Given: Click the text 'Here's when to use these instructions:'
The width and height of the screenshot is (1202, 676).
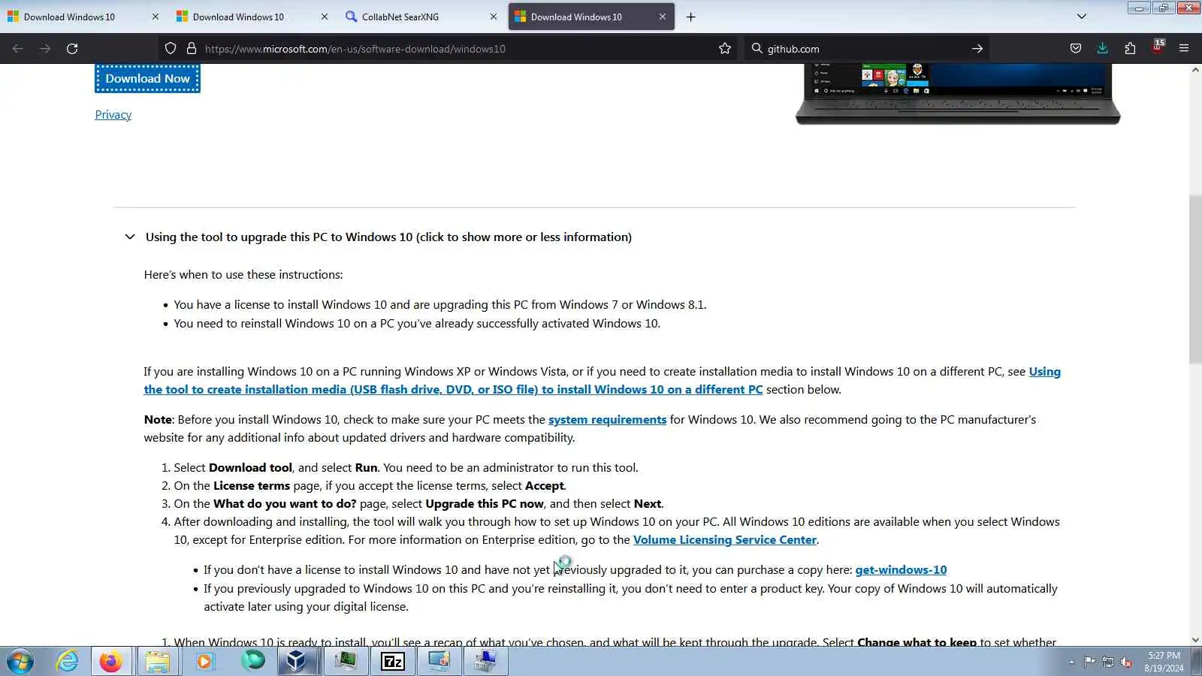Looking at the screenshot, I should click(x=243, y=275).
